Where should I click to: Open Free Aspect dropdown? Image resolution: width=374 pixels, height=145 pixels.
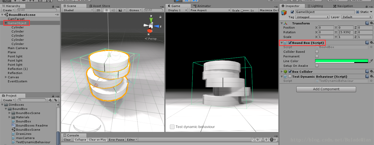click(210, 10)
